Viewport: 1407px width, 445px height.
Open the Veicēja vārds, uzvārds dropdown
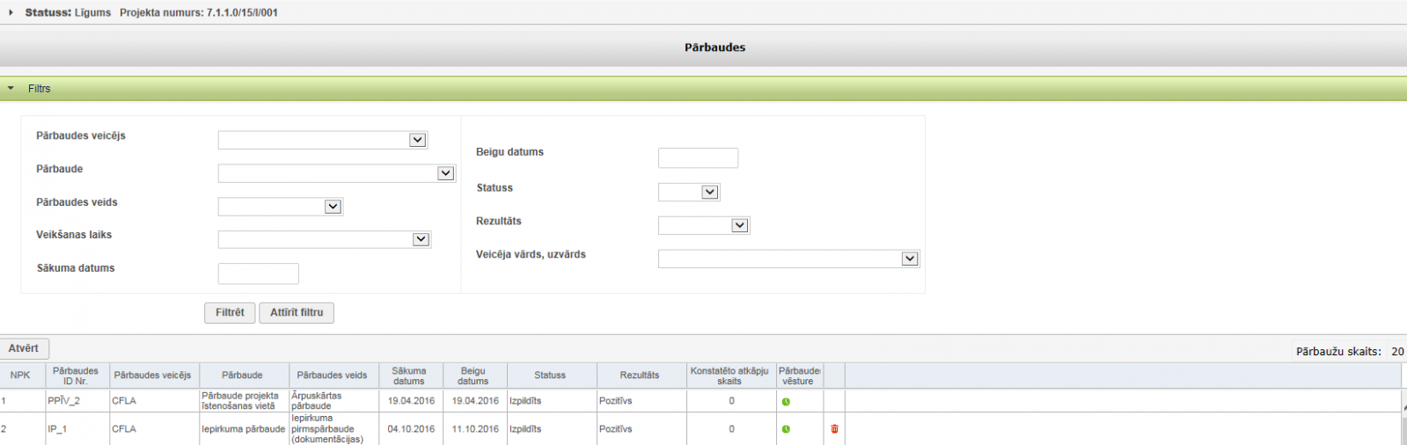(x=788, y=259)
